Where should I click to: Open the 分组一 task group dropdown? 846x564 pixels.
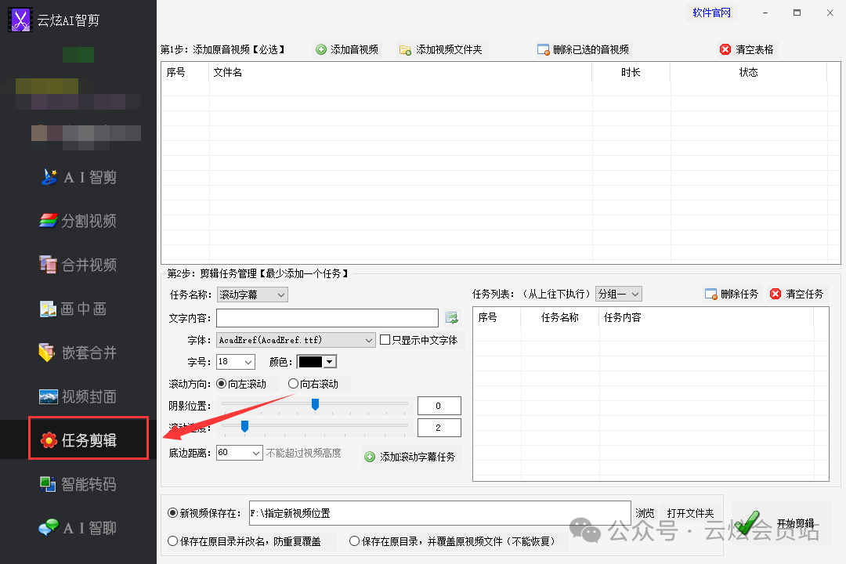[618, 295]
